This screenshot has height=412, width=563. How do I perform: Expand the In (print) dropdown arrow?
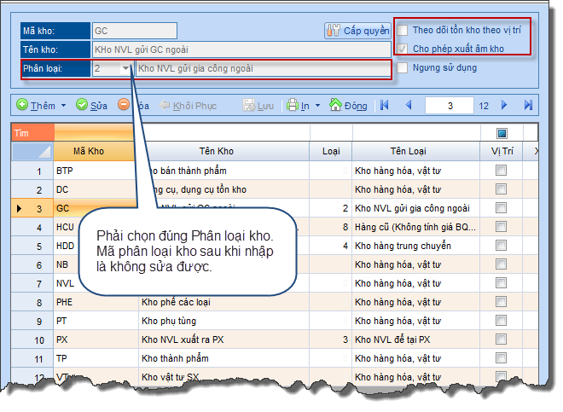click(317, 107)
